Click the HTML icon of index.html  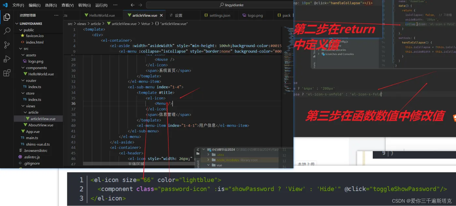point(22,42)
